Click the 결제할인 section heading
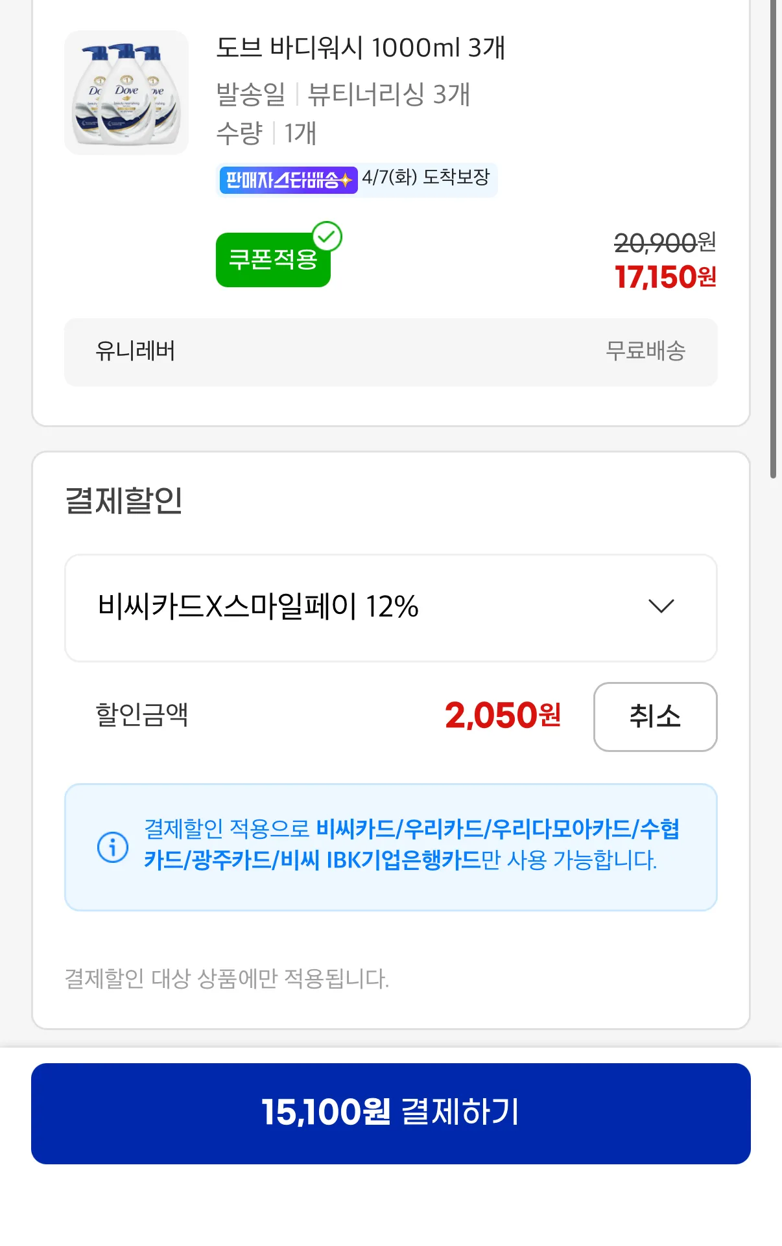Screen dimensions: 782x1246 [x=124, y=500]
